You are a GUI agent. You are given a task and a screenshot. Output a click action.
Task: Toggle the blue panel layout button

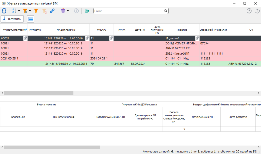tap(31, 19)
